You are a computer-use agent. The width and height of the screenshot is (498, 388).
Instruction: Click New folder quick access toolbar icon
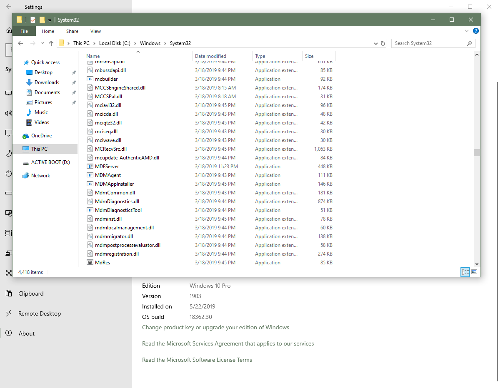pos(42,20)
